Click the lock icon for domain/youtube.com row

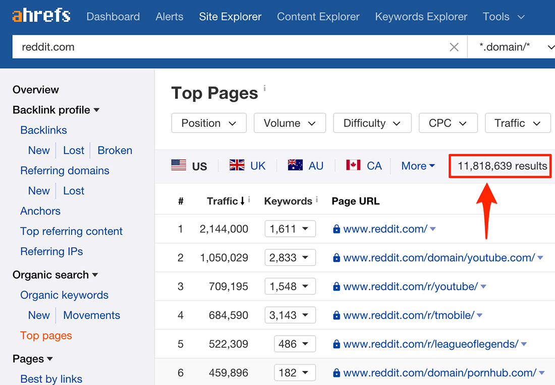336,258
